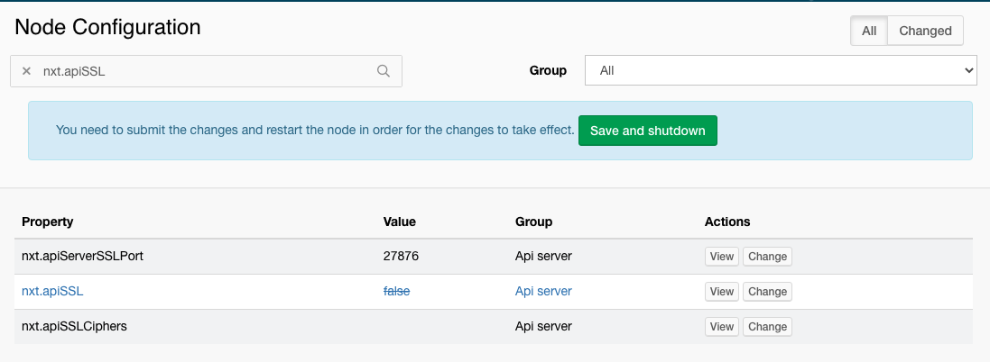
Task: Click Api server in the nxt.apiSSL row
Action: 543,292
